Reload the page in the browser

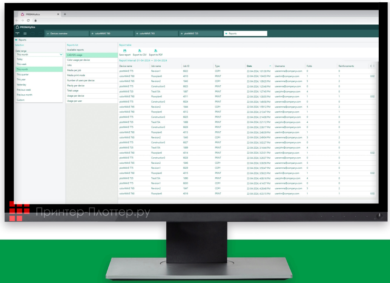tap(28, 20)
